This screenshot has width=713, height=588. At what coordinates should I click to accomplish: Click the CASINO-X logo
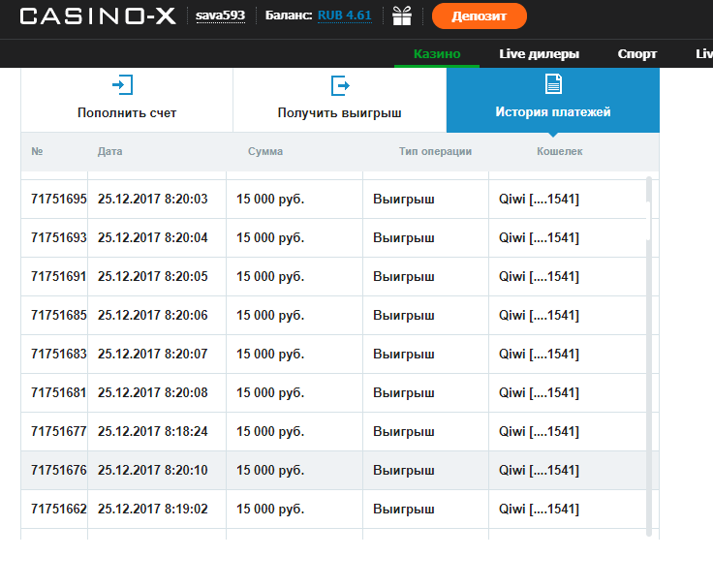(x=98, y=16)
